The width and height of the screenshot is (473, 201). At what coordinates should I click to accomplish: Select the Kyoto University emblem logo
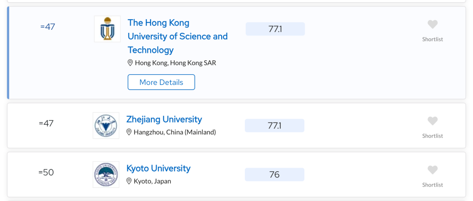tap(106, 174)
